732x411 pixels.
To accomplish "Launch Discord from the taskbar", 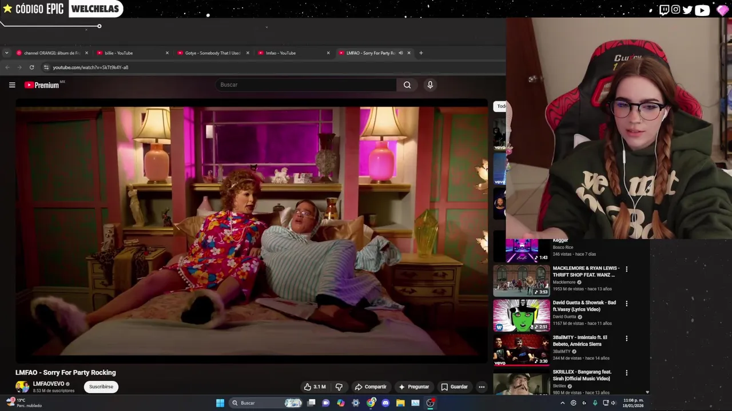I will (x=385, y=403).
